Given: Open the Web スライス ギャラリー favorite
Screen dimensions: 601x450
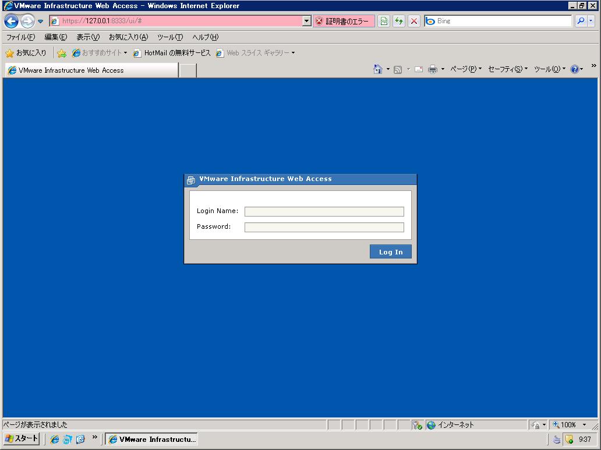Looking at the screenshot, I should click(x=255, y=53).
